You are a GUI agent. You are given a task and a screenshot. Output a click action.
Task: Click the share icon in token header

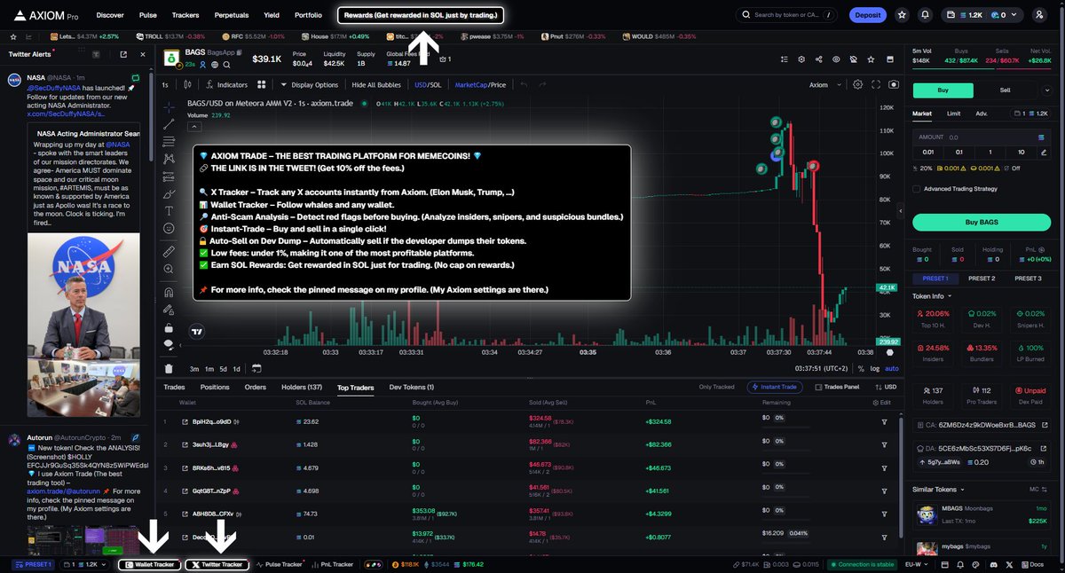point(817,59)
